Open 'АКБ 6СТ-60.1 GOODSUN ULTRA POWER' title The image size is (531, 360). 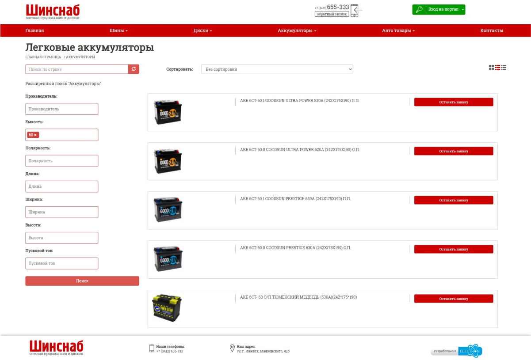[300, 101]
